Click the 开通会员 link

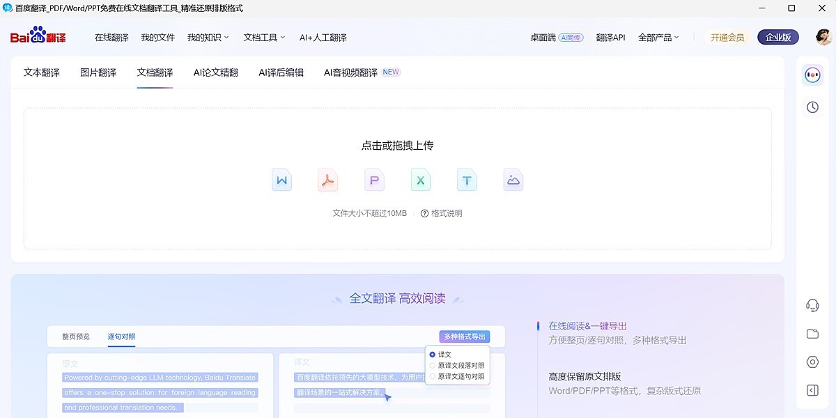pos(727,37)
